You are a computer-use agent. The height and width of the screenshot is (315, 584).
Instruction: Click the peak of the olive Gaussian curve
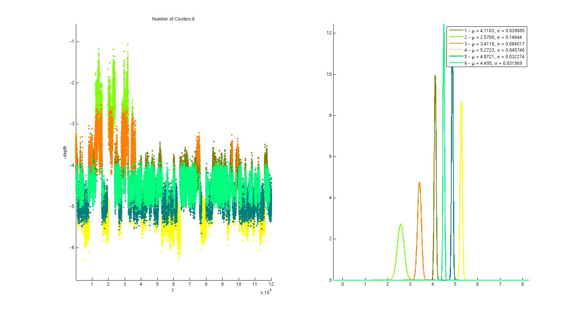pyautogui.click(x=435, y=75)
